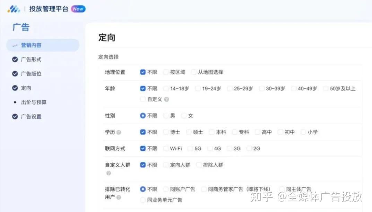
Task: Select 同主体广告 radio option
Action: (282, 189)
